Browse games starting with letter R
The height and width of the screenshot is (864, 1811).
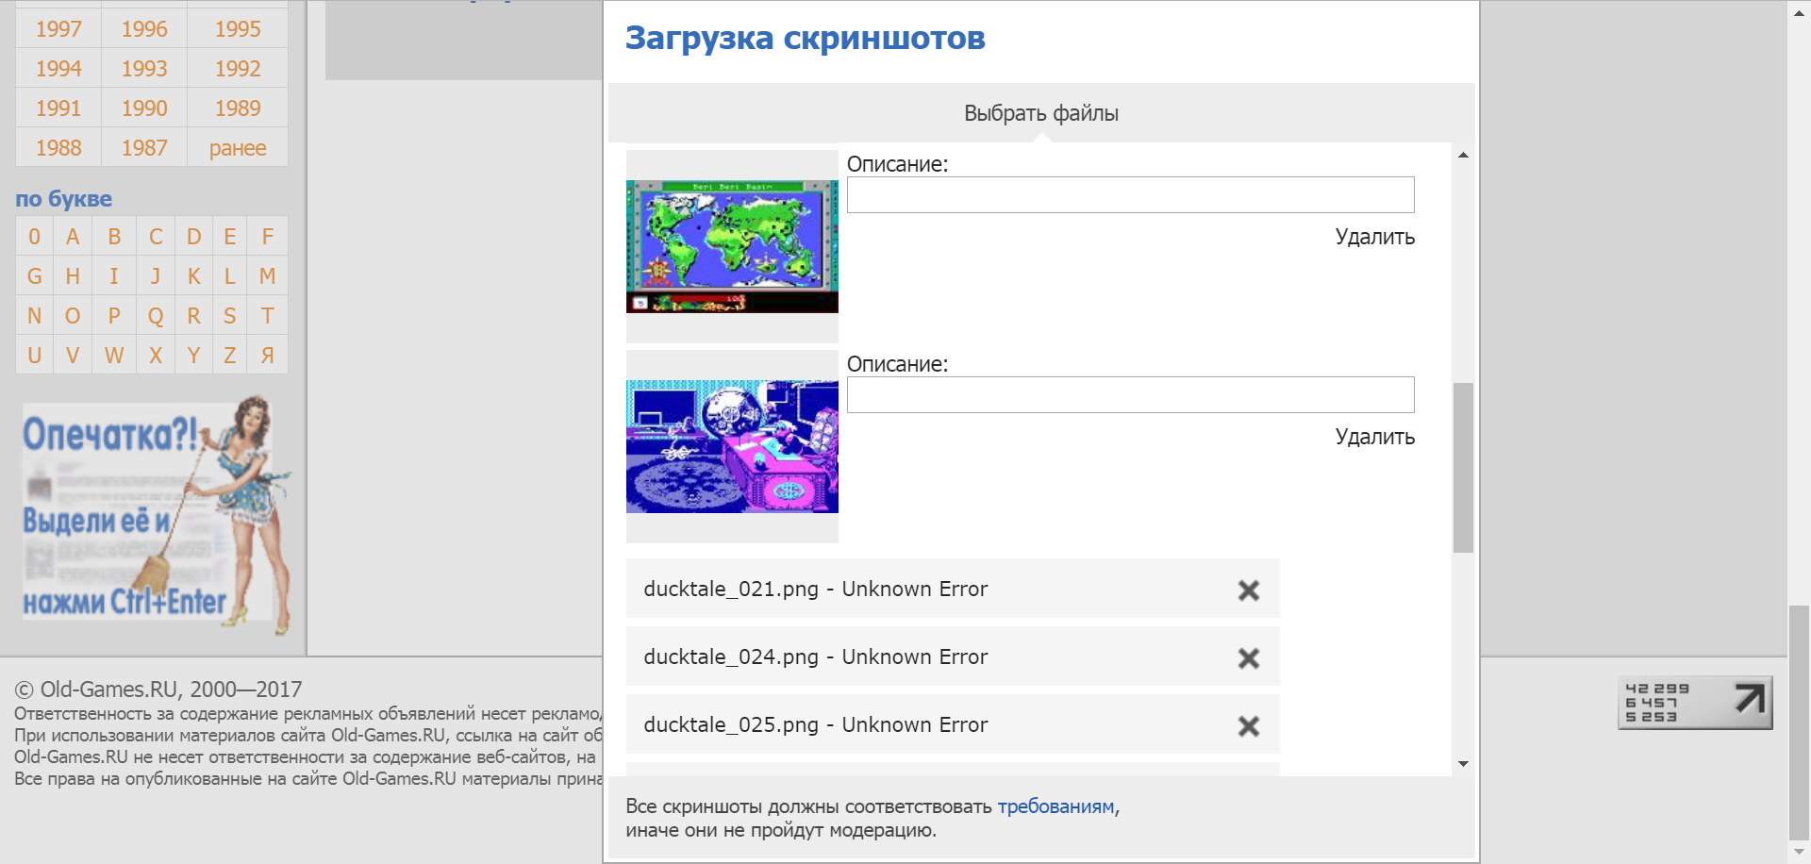[193, 316]
